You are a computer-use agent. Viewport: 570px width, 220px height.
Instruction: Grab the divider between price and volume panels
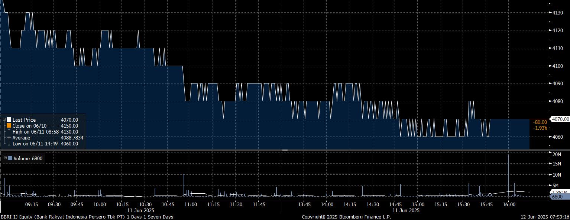click(x=285, y=150)
